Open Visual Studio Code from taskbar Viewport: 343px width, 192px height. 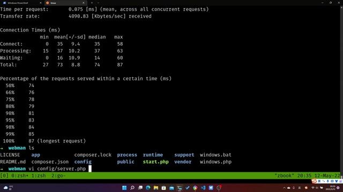203,188
